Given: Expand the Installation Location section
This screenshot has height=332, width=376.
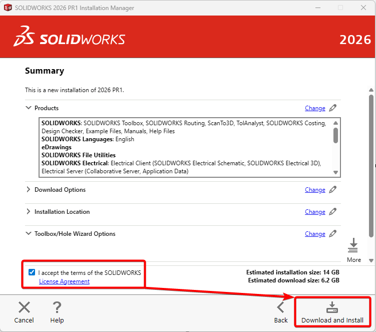Looking at the screenshot, I should (x=28, y=212).
